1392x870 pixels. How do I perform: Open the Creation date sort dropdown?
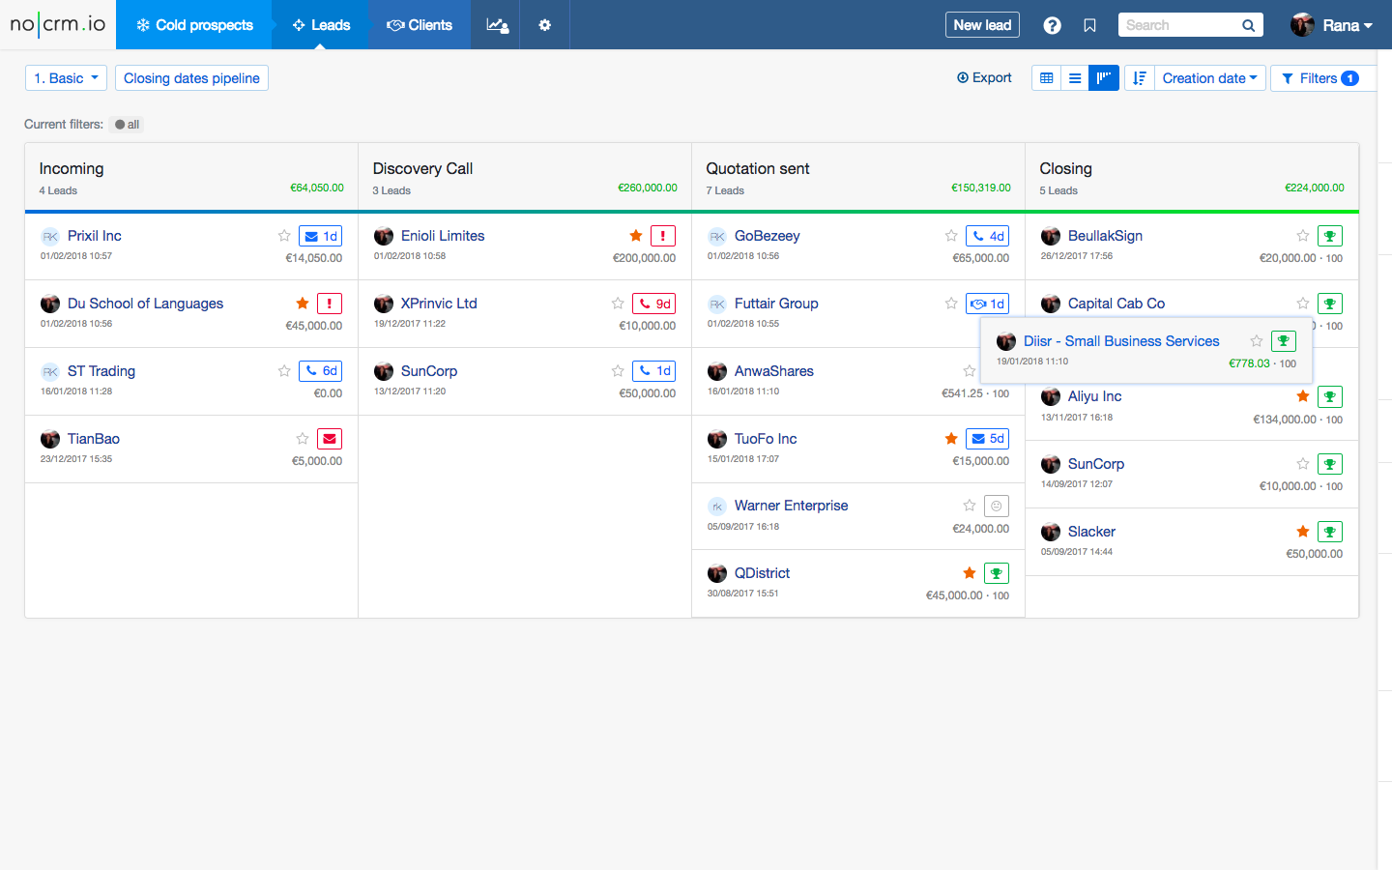point(1209,78)
